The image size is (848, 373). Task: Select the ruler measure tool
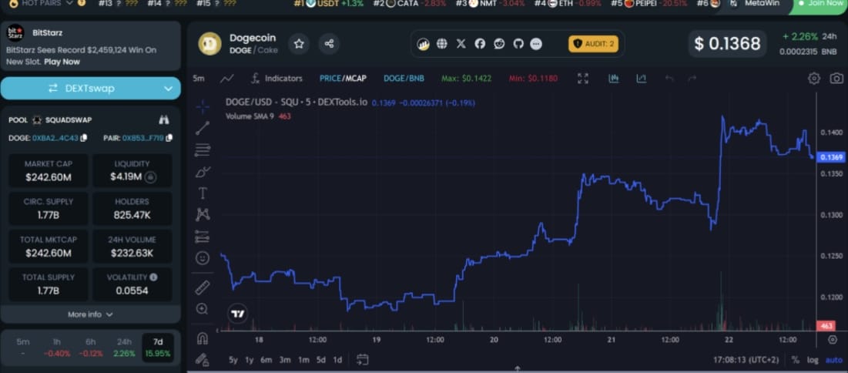[203, 287]
